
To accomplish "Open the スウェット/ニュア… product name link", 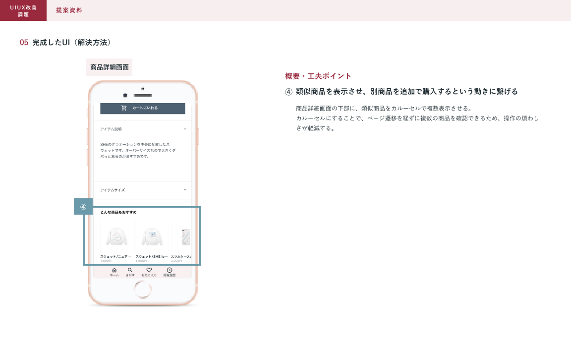I will [115, 257].
